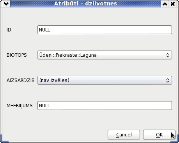Select the Ūdeņi::Piekraste::Lagūna combo box

105,55
